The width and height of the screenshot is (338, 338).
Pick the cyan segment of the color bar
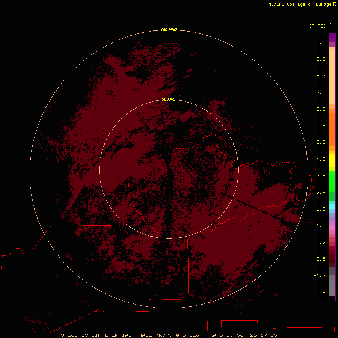pyautogui.click(x=332, y=207)
